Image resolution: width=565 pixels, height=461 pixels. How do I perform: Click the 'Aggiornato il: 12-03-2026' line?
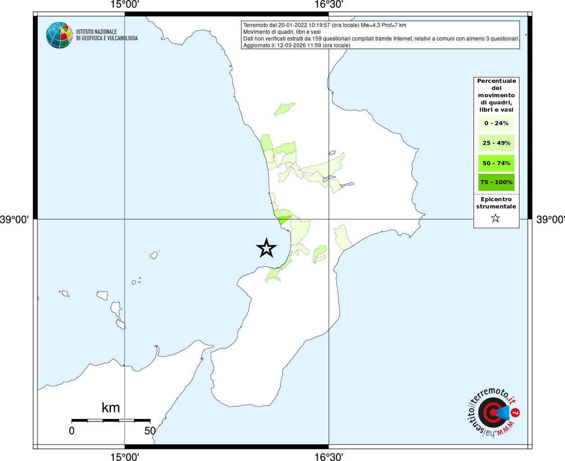pyautogui.click(x=296, y=45)
